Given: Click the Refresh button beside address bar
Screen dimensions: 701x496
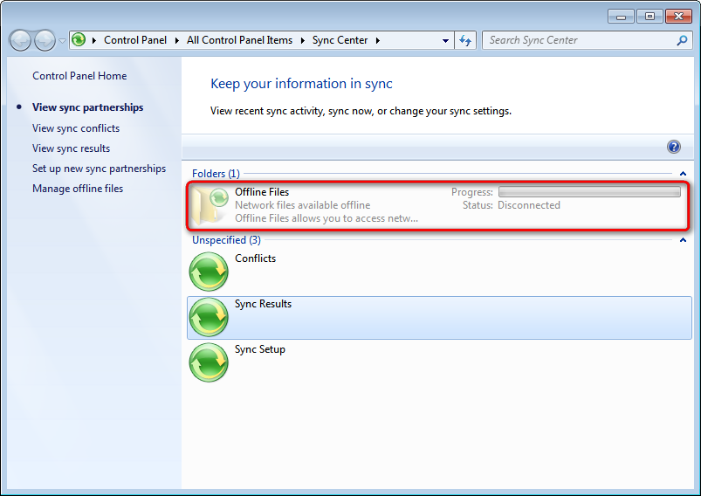Looking at the screenshot, I should pyautogui.click(x=465, y=41).
